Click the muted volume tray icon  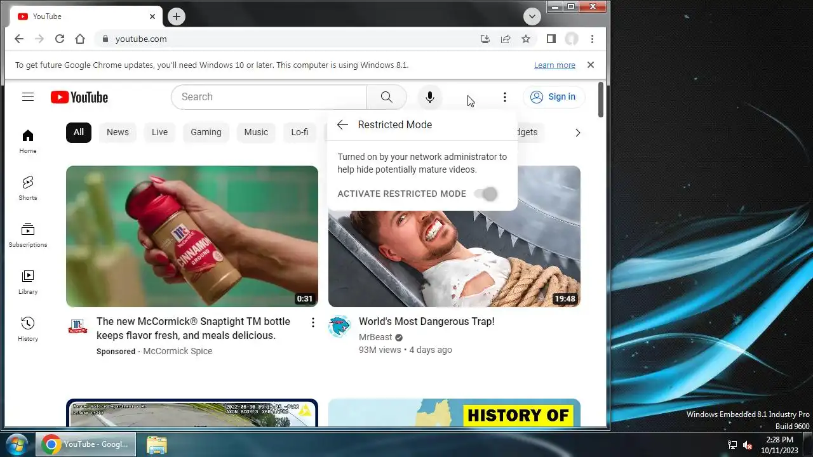748,445
